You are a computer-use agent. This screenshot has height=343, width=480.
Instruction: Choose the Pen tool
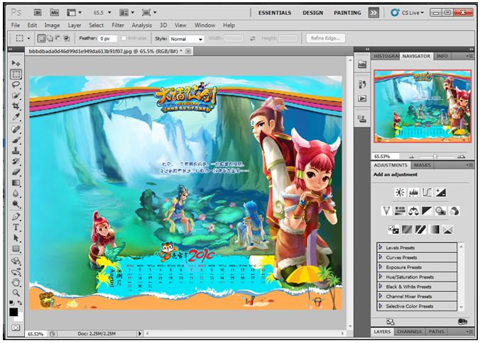coord(16,216)
